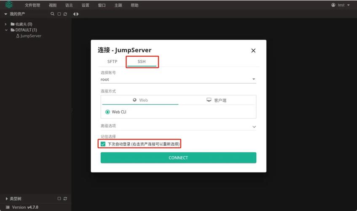Click the square icon in 类型树 header
This screenshot has height=211, width=357.
(x=59, y=198)
